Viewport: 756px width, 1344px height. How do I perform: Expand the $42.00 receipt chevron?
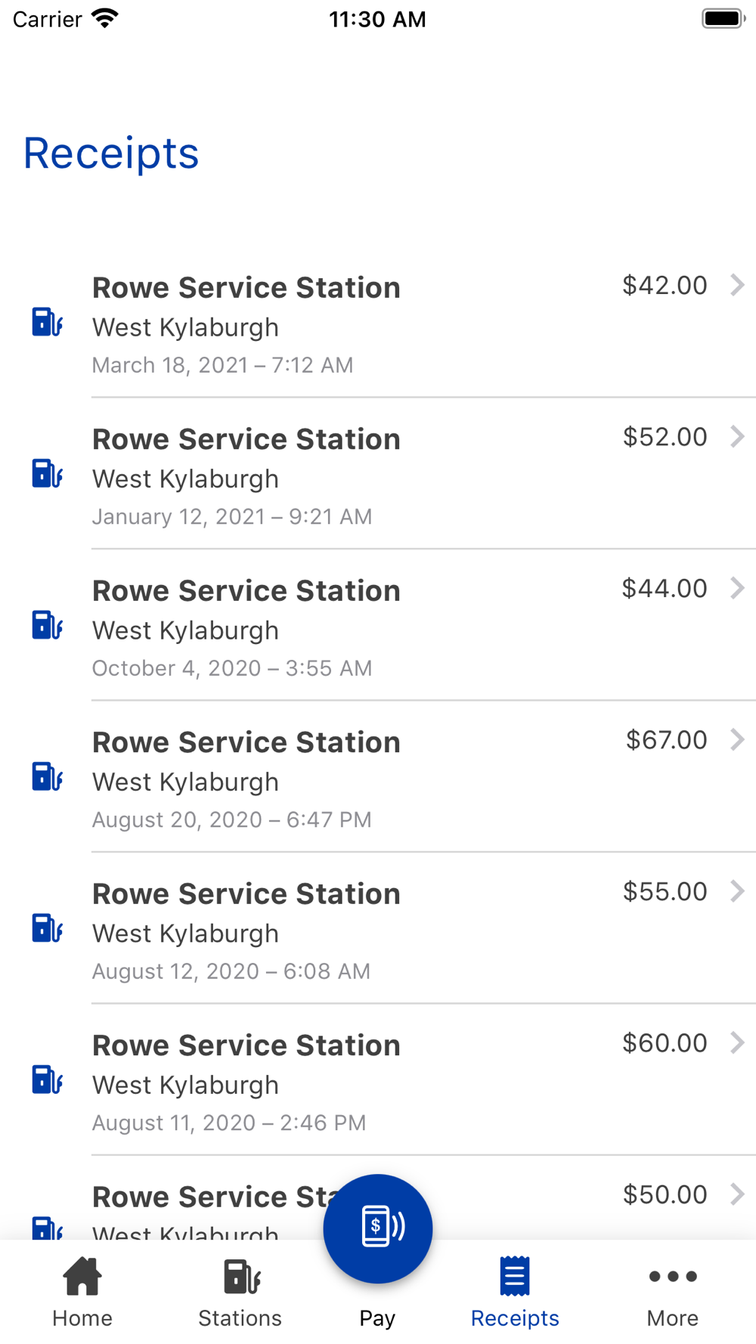coord(737,285)
